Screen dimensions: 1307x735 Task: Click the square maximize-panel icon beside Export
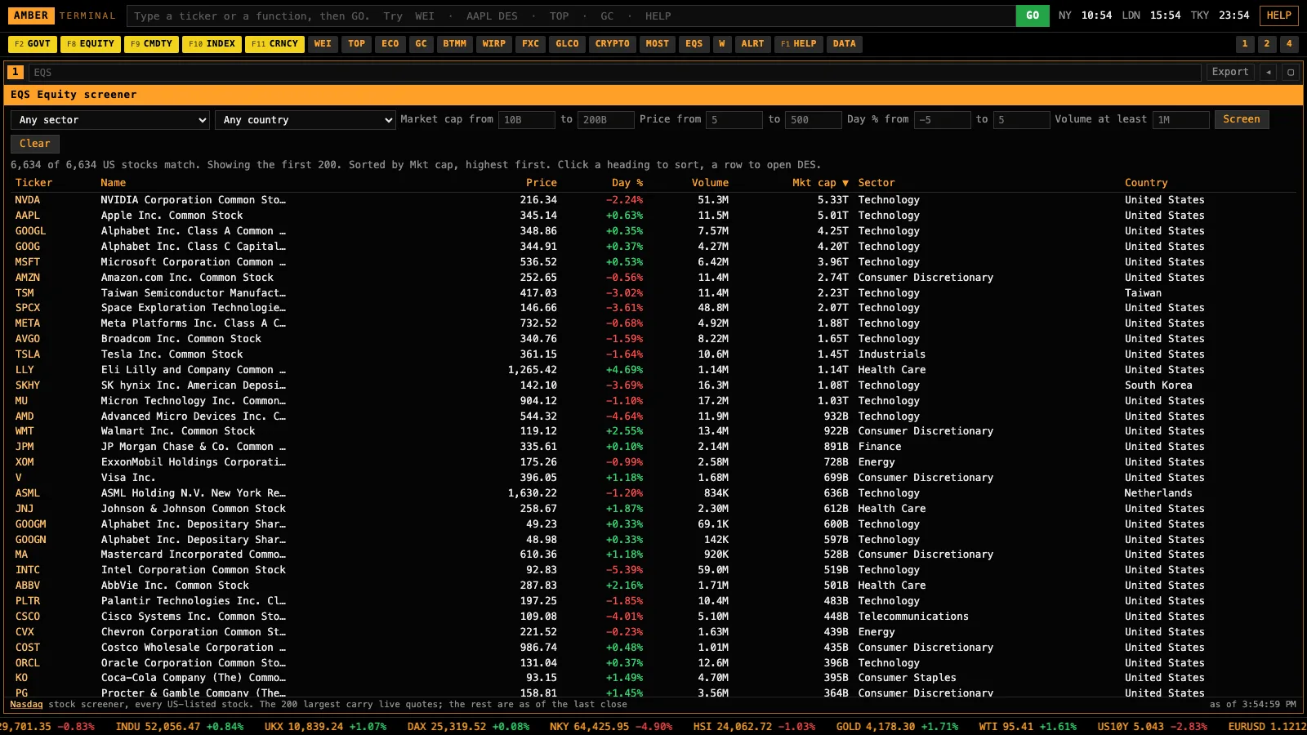(x=1291, y=72)
